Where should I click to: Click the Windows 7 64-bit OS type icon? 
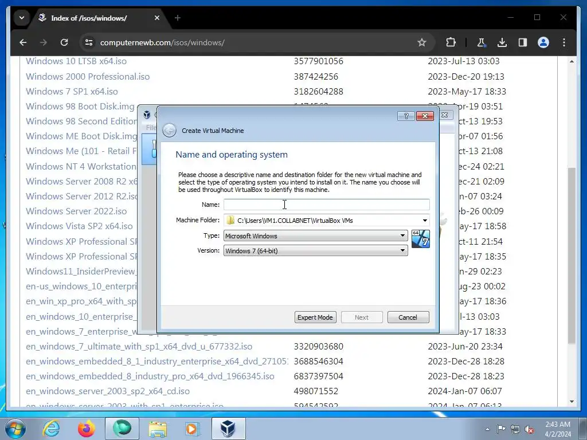tap(420, 239)
